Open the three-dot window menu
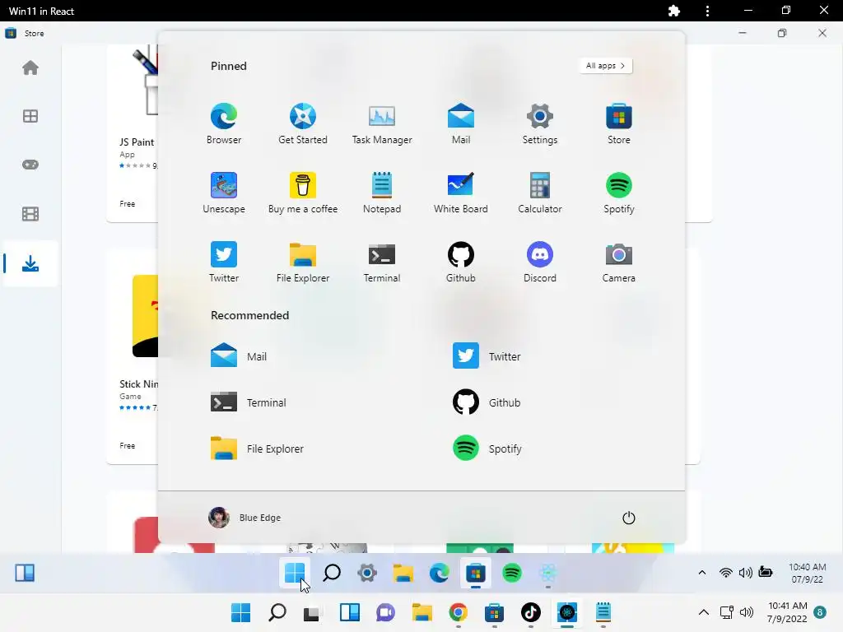The width and height of the screenshot is (843, 632). [x=707, y=11]
